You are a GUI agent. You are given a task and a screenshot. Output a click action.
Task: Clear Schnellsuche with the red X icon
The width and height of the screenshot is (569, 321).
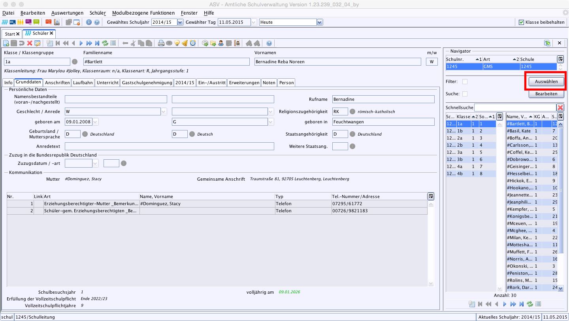560,108
